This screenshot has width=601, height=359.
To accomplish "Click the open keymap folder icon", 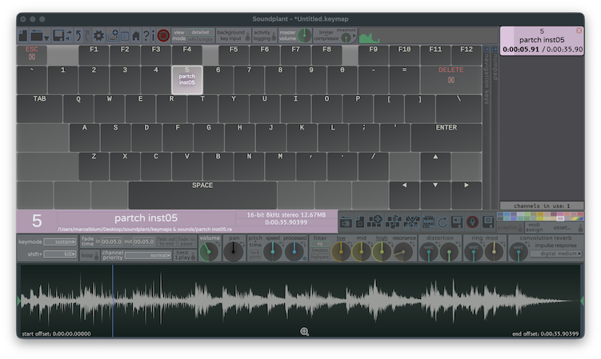I will pos(37,36).
